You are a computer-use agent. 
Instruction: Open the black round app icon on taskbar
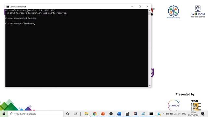pyautogui.click(x=111, y=114)
